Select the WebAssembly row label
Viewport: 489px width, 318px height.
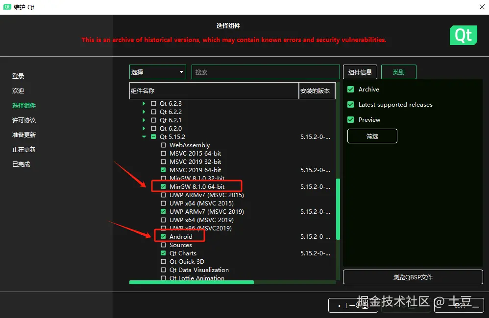(189, 145)
